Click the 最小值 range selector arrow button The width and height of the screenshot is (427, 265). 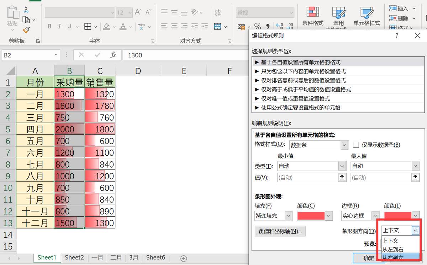click(x=342, y=177)
